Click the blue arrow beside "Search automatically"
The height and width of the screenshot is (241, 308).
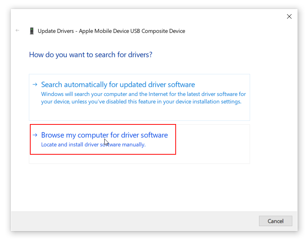point(35,85)
